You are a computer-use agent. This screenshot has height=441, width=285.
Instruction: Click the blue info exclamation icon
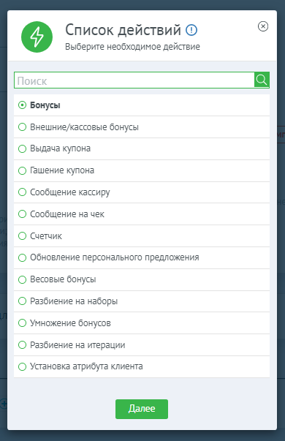point(191,30)
